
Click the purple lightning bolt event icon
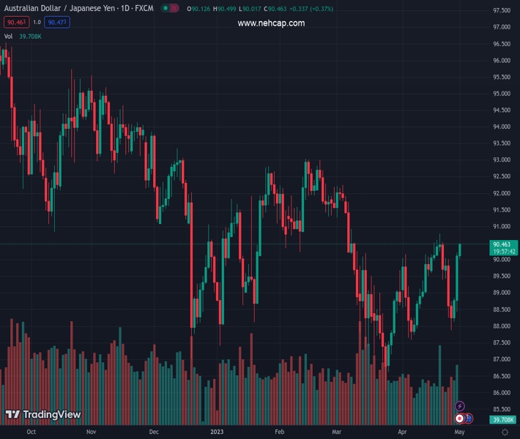(460, 406)
